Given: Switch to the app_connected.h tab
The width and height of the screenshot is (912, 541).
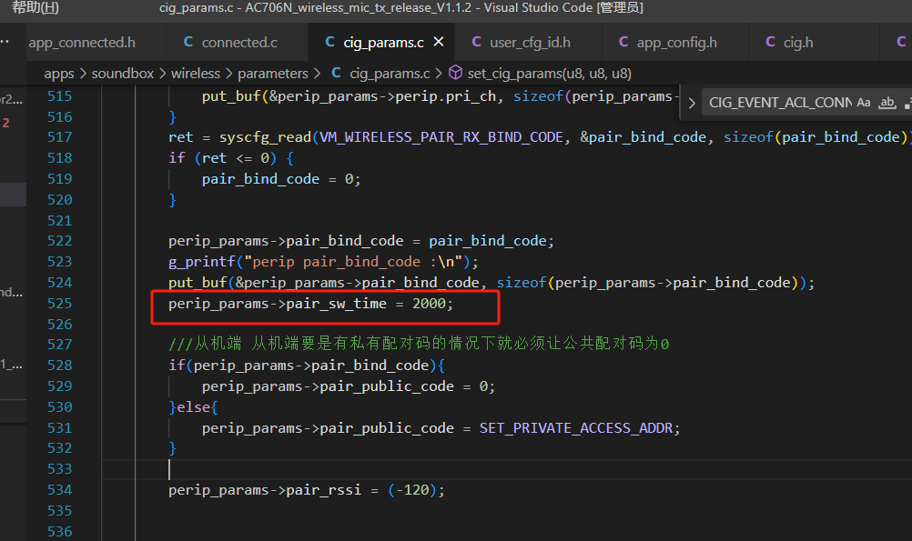Looking at the screenshot, I should pos(82,42).
